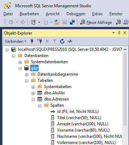Screen dimensions: 129x145
Task: Select the id primary key column
Action: click(78, 112)
